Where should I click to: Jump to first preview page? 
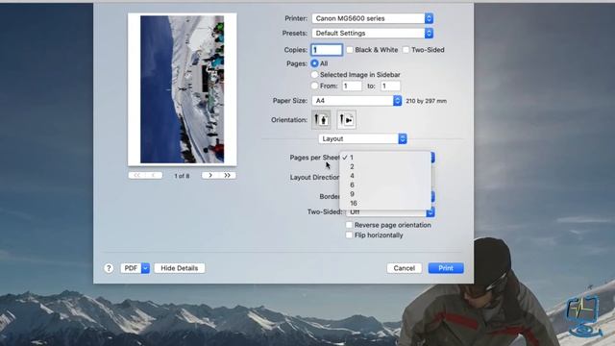136,175
